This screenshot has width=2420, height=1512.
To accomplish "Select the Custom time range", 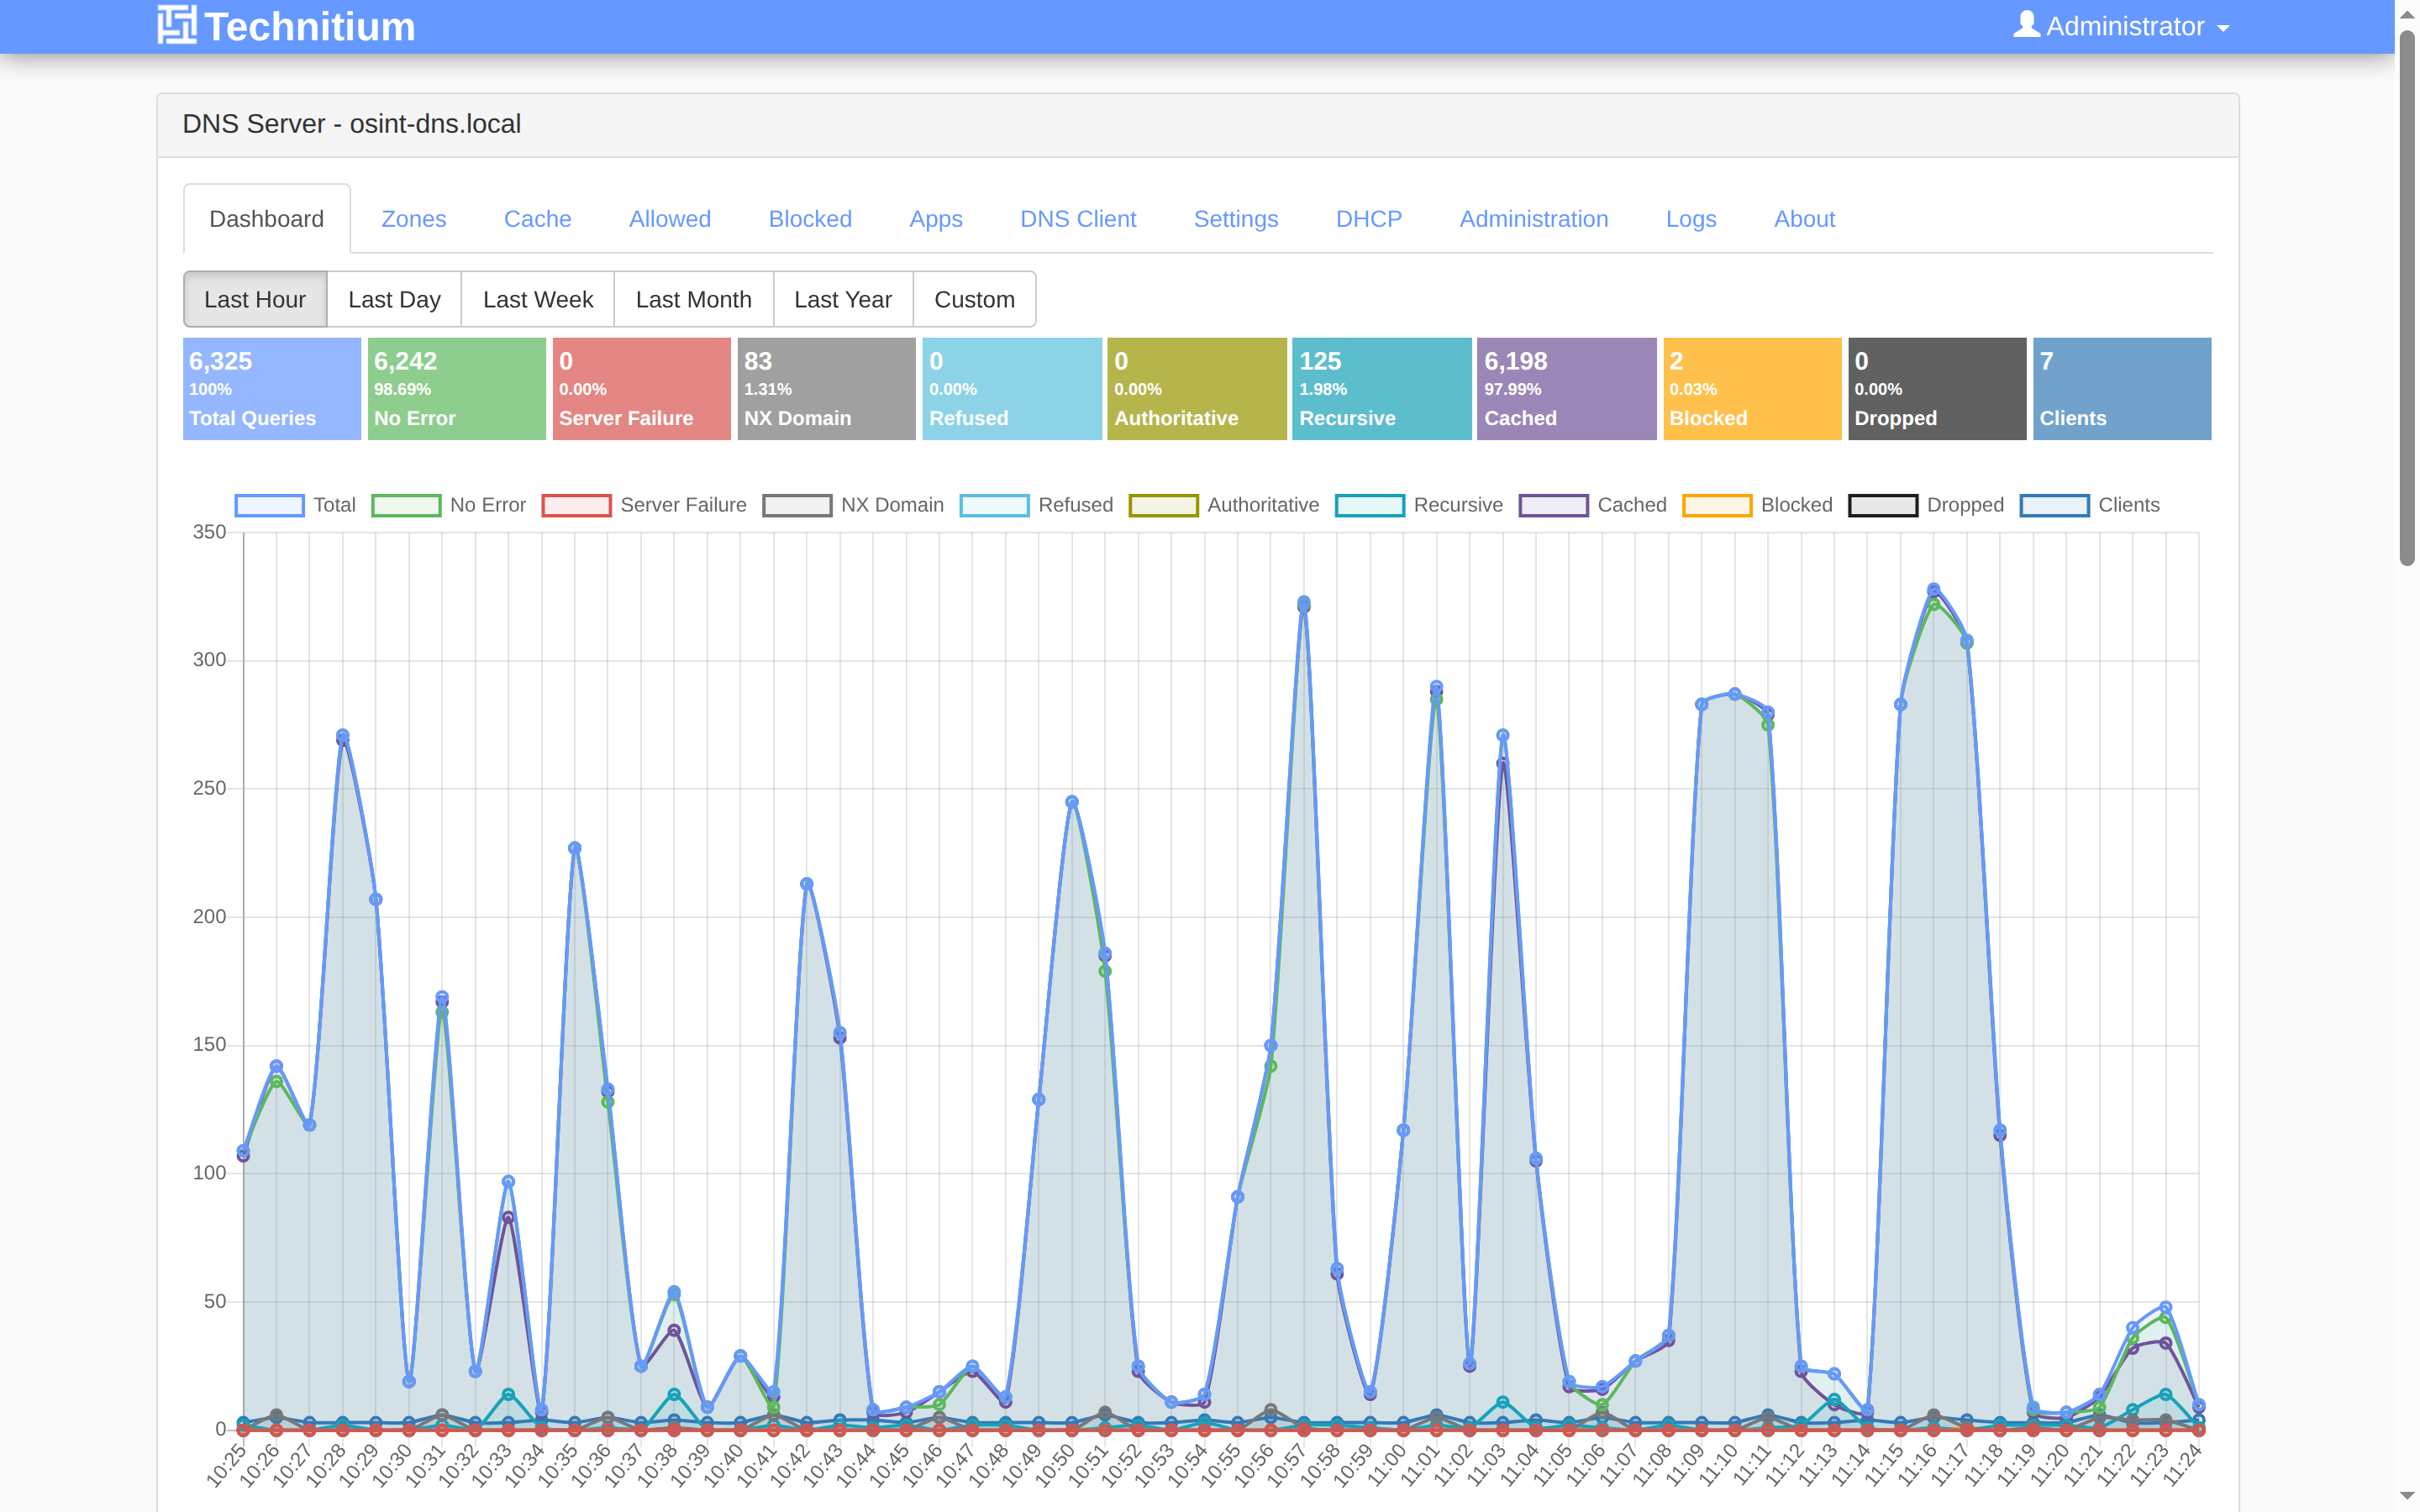I will (974, 299).
